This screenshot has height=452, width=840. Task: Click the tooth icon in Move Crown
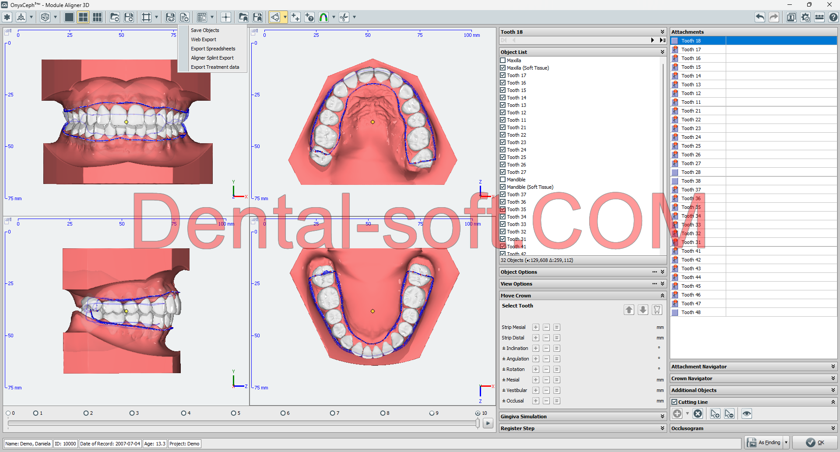pyautogui.click(x=657, y=310)
